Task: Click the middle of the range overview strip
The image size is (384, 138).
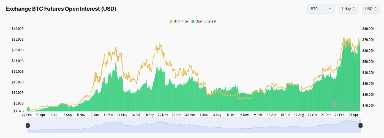Action: pyautogui.click(x=194, y=125)
